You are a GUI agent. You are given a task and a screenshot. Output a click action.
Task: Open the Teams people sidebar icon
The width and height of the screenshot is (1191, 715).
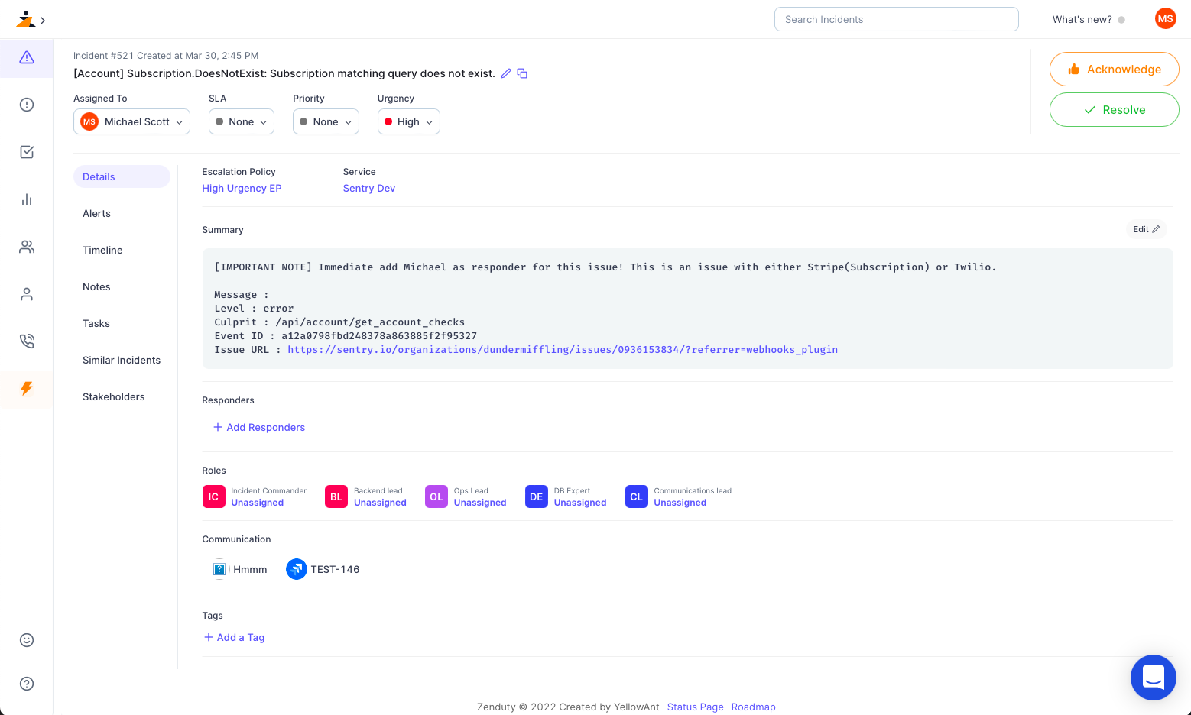click(27, 247)
